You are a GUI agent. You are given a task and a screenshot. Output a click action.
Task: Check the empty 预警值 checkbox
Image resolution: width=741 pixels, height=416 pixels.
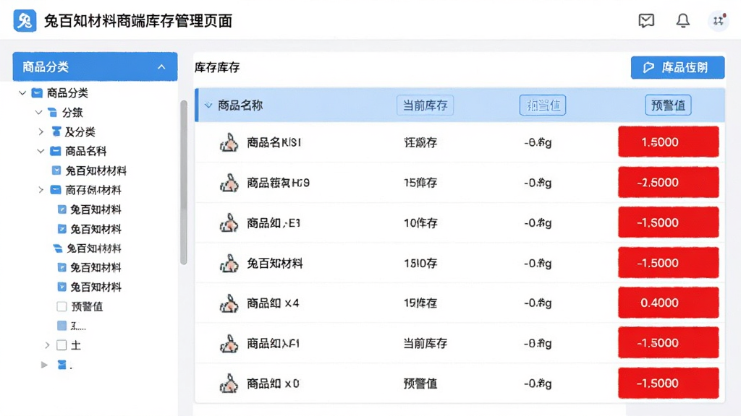tap(62, 306)
